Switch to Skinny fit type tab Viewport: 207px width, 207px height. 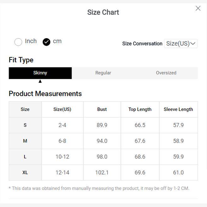point(40,73)
